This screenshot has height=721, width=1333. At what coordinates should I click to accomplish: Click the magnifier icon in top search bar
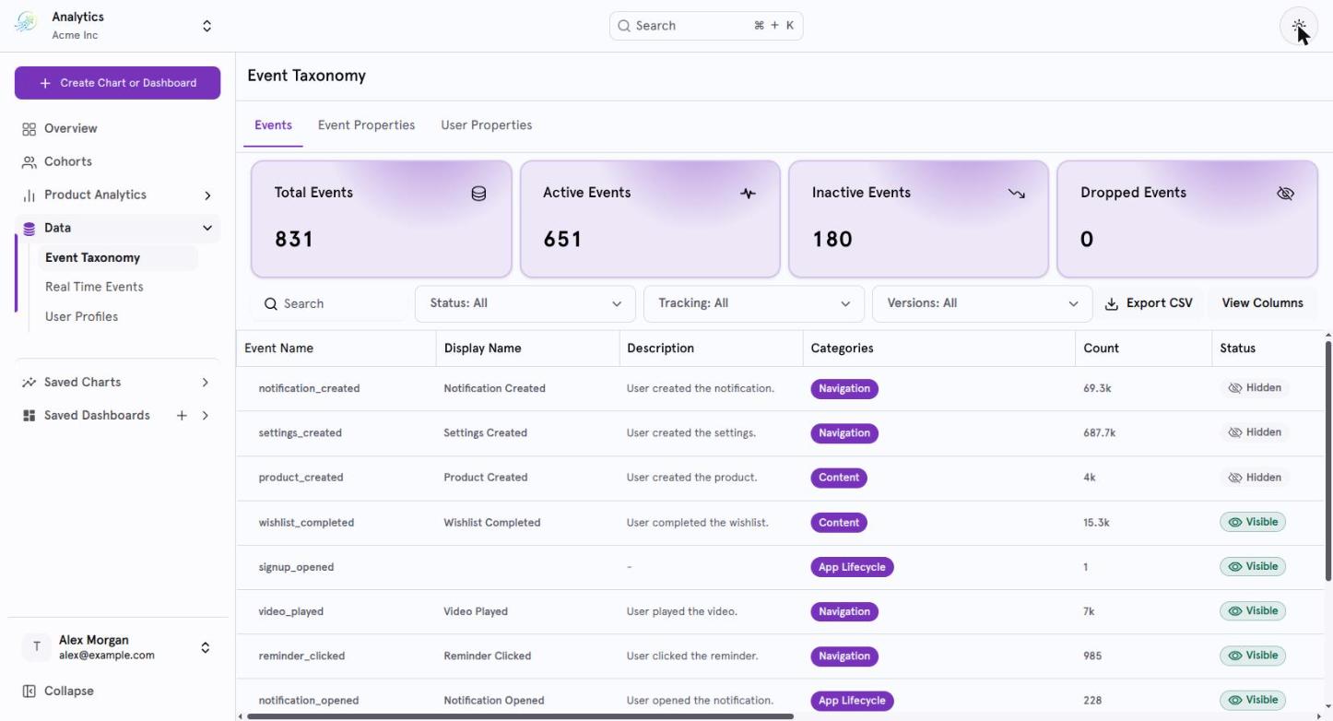pyautogui.click(x=624, y=26)
